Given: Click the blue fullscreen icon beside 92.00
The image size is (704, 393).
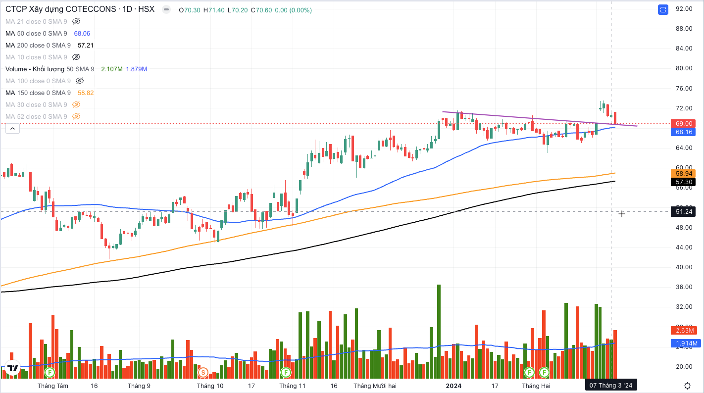Looking at the screenshot, I should 663,9.
